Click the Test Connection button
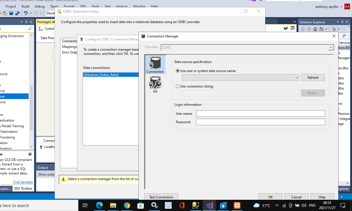This screenshot has height=211, width=352. pos(161,197)
